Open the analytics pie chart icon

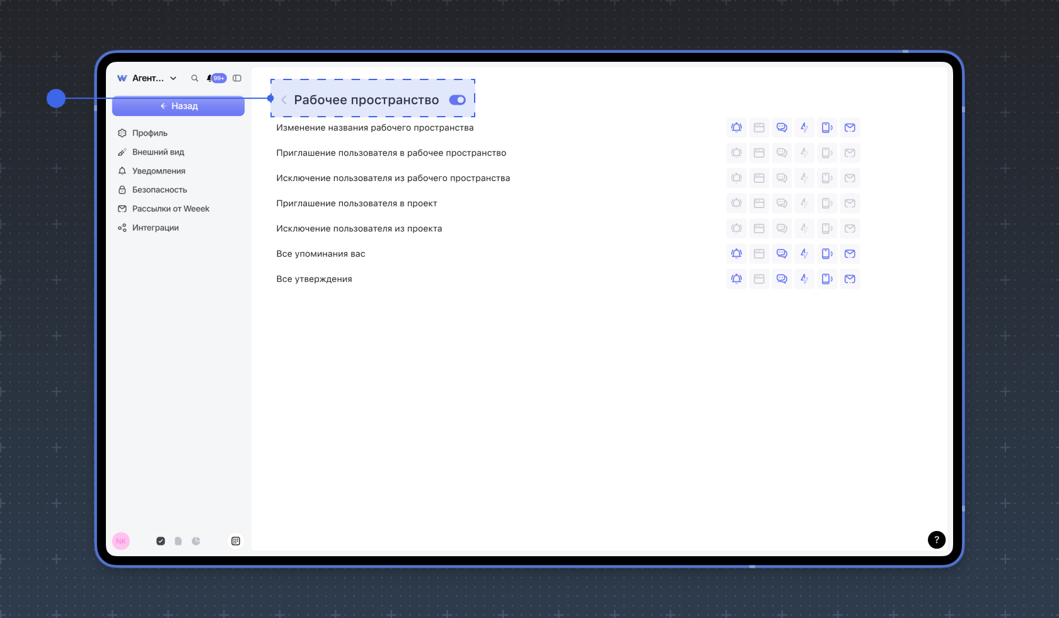[x=196, y=541]
